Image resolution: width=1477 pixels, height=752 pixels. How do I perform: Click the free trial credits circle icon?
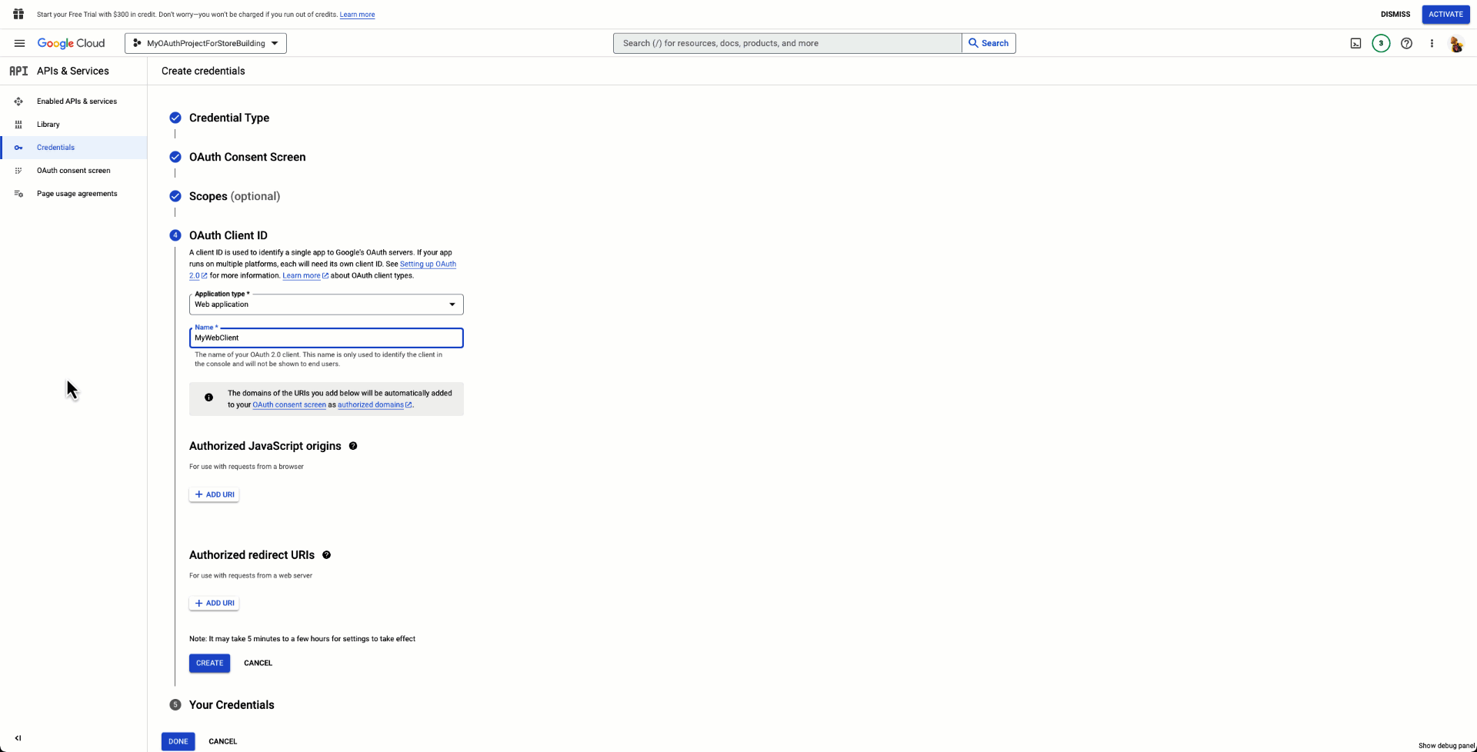(1381, 43)
